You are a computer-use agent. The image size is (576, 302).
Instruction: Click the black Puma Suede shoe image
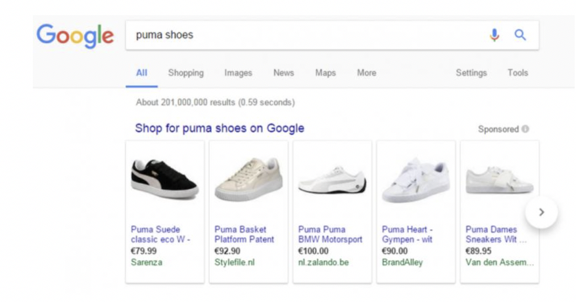164,179
